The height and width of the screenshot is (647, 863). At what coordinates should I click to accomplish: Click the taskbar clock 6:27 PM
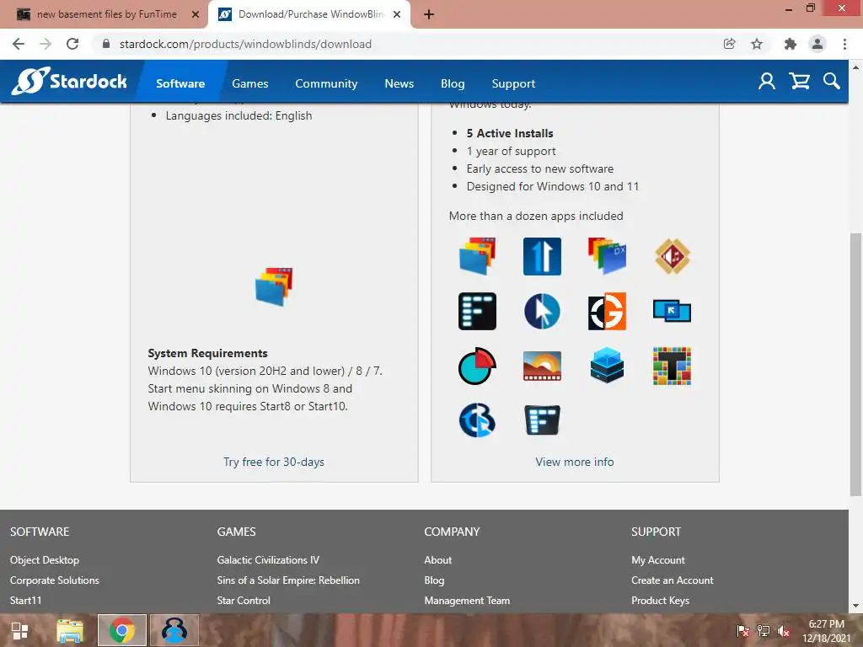(827, 624)
